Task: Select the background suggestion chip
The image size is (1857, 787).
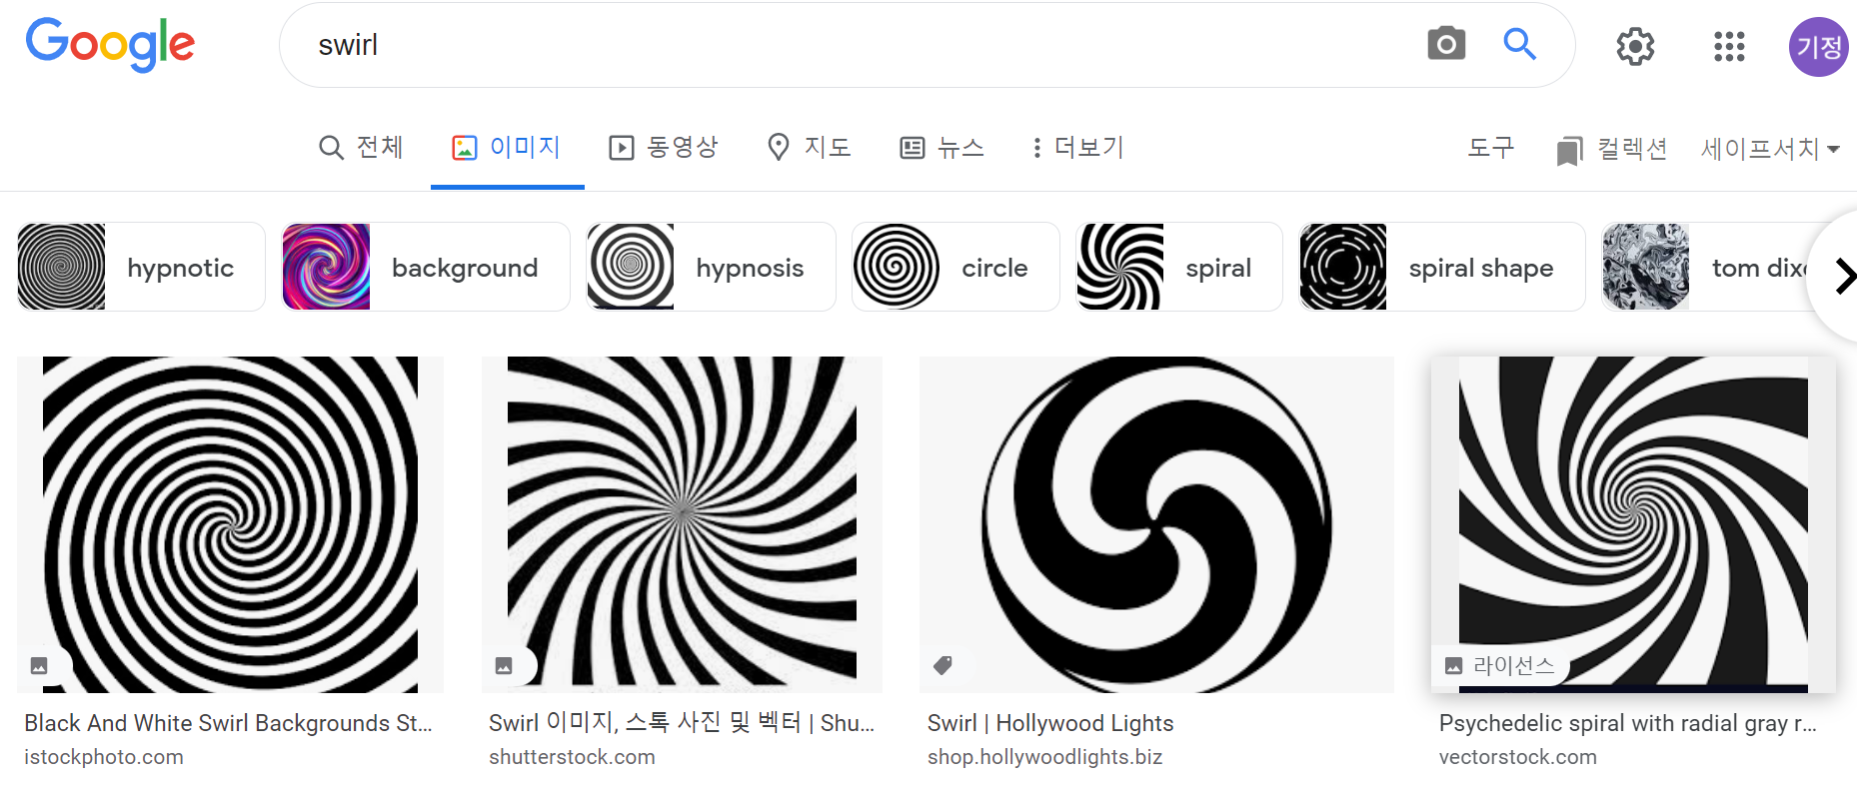Action: (426, 267)
